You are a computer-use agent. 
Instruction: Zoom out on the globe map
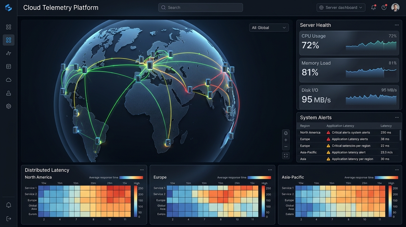286,147
